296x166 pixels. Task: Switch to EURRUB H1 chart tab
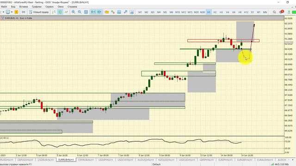click(x=66, y=160)
